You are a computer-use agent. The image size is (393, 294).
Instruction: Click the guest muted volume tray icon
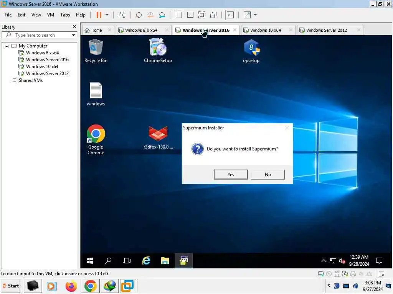[342, 261]
